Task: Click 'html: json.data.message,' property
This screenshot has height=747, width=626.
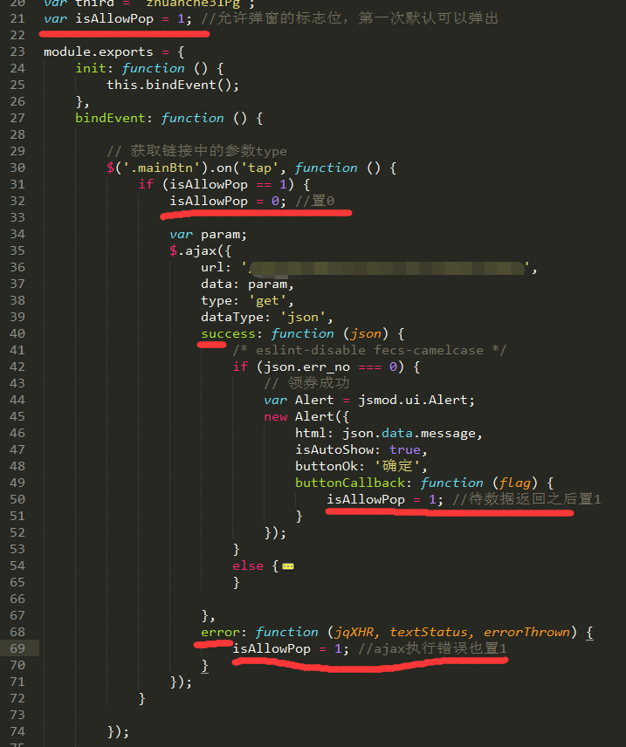Action: (389, 433)
